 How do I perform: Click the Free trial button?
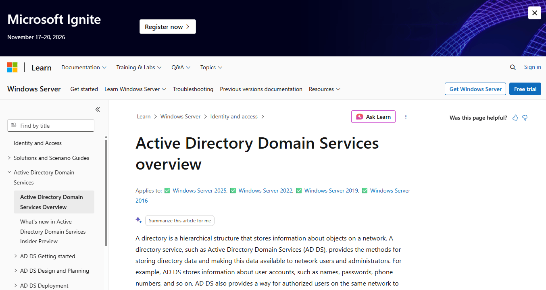click(525, 89)
